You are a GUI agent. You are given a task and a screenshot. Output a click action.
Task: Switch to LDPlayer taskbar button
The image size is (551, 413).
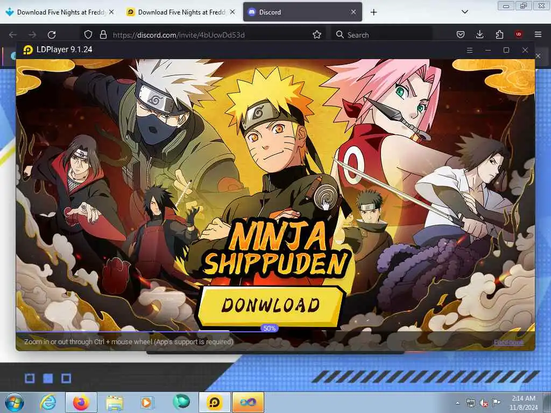pyautogui.click(x=214, y=402)
